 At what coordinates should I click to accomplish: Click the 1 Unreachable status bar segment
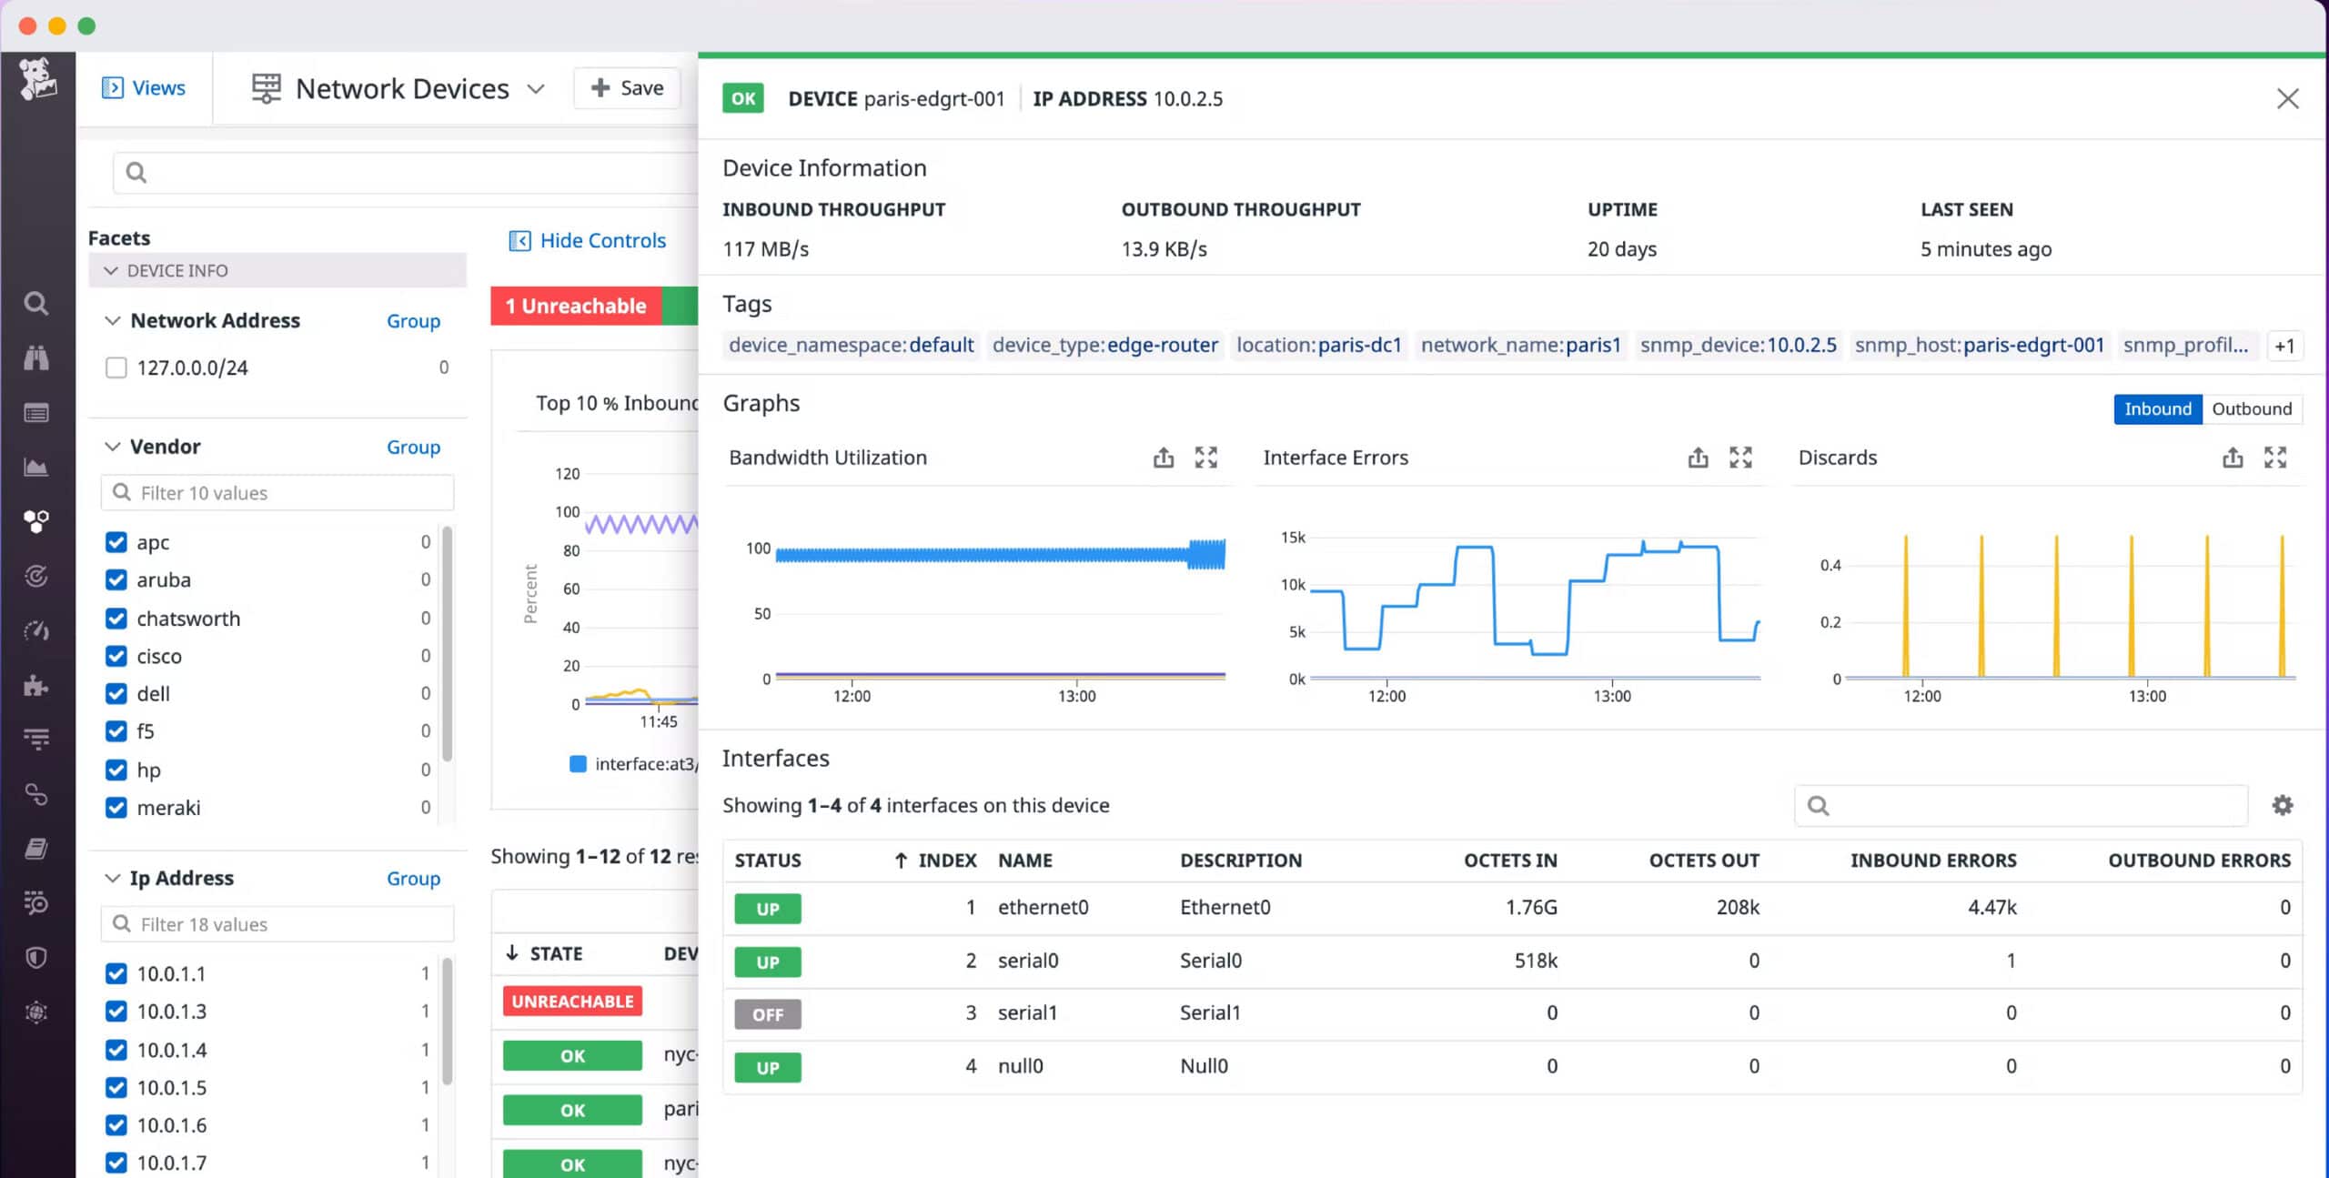576,306
